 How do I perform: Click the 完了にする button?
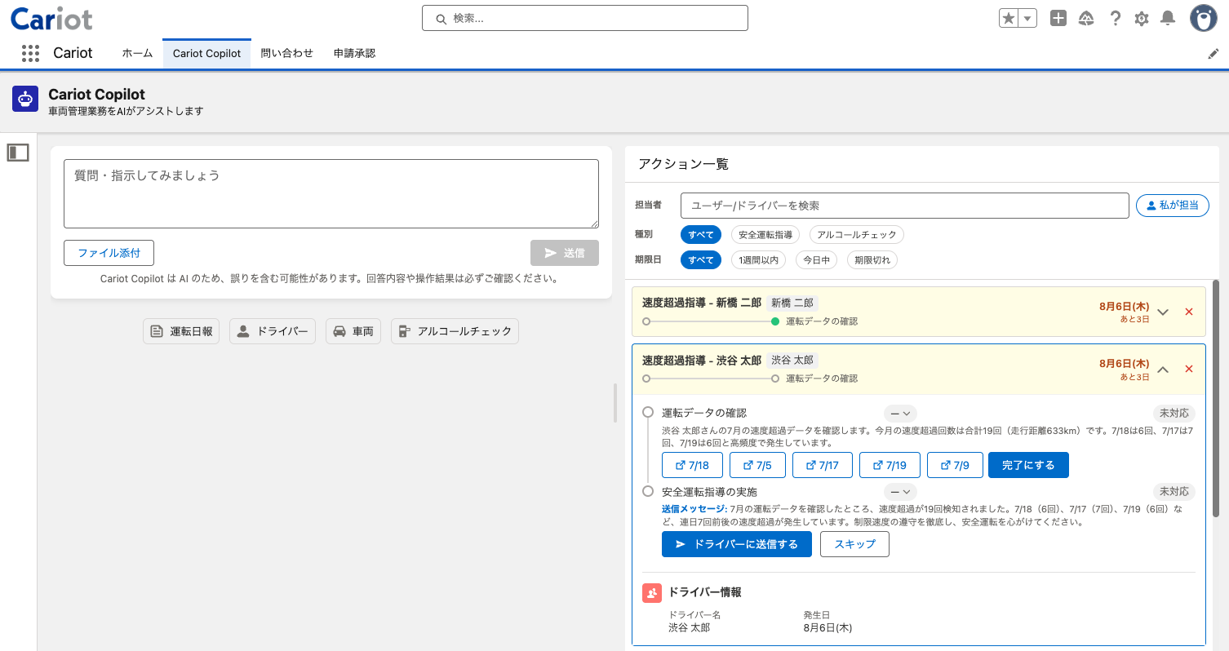pyautogui.click(x=1028, y=465)
